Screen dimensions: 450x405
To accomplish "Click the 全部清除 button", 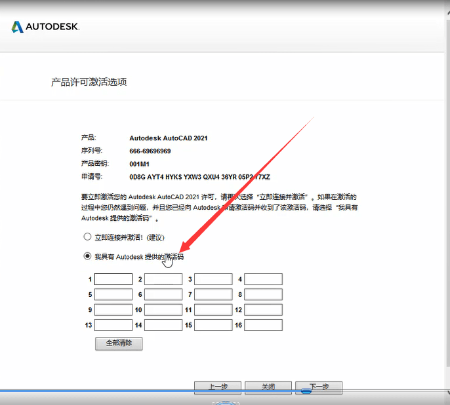I will click(119, 343).
